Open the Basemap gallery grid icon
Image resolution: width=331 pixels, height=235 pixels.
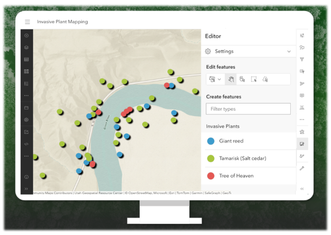tap(26, 71)
